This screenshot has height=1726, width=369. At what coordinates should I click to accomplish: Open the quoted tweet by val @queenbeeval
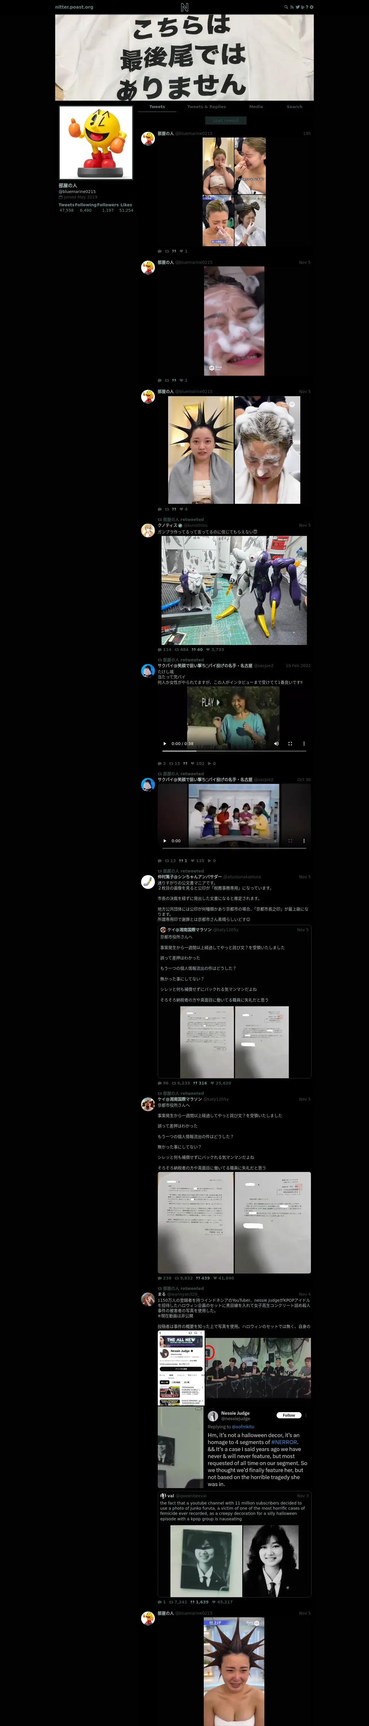click(235, 1544)
